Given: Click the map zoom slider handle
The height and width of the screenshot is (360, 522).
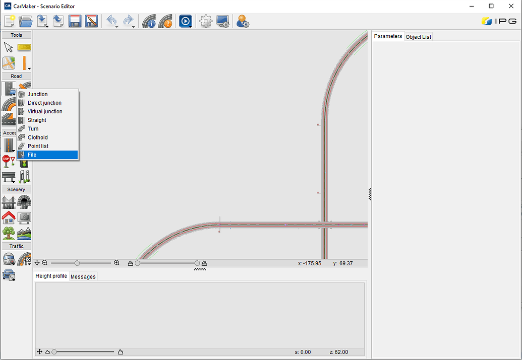Looking at the screenshot, I should click(x=77, y=263).
